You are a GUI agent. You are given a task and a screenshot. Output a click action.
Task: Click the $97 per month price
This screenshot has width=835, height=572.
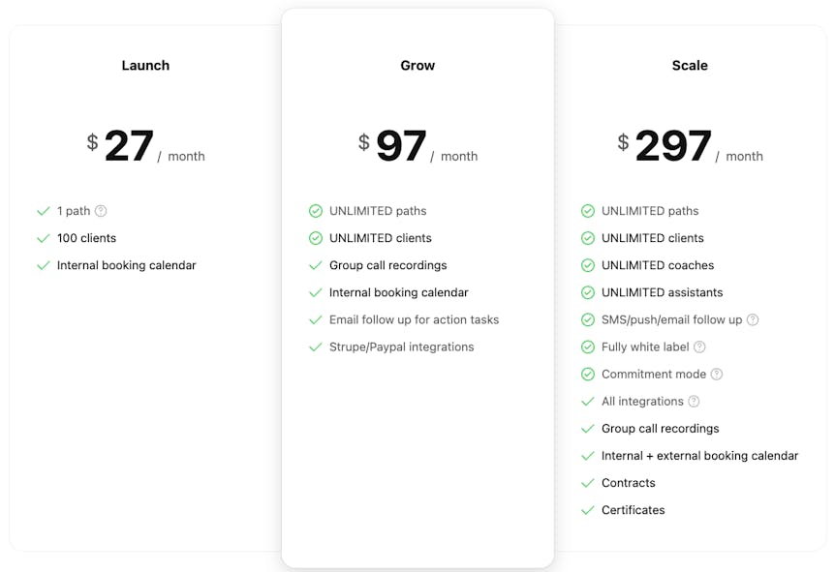417,147
